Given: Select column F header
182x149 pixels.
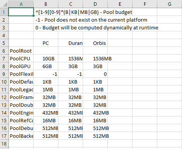Looking at the screenshot, I should [145, 4].
